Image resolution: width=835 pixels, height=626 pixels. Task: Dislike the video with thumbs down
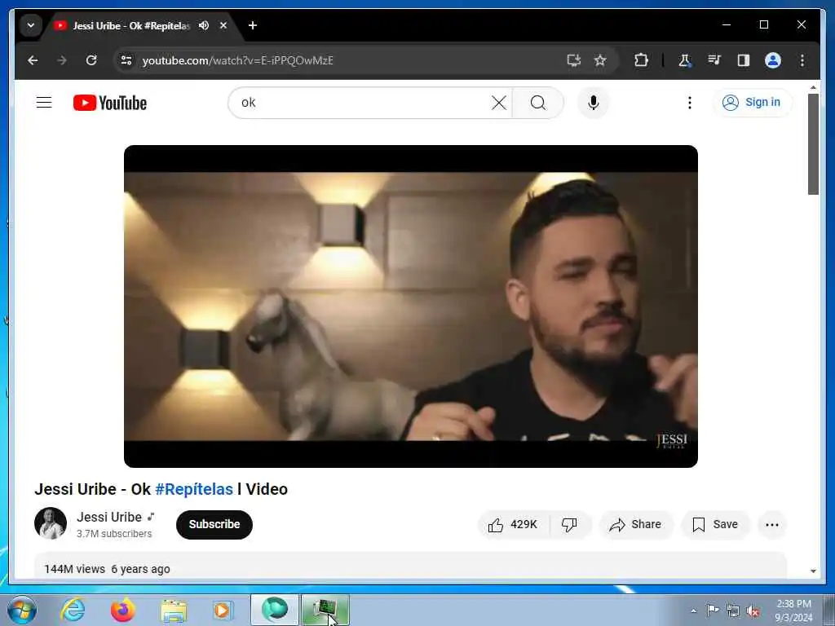click(x=570, y=525)
